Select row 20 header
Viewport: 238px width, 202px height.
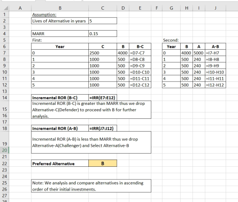coord(5,150)
